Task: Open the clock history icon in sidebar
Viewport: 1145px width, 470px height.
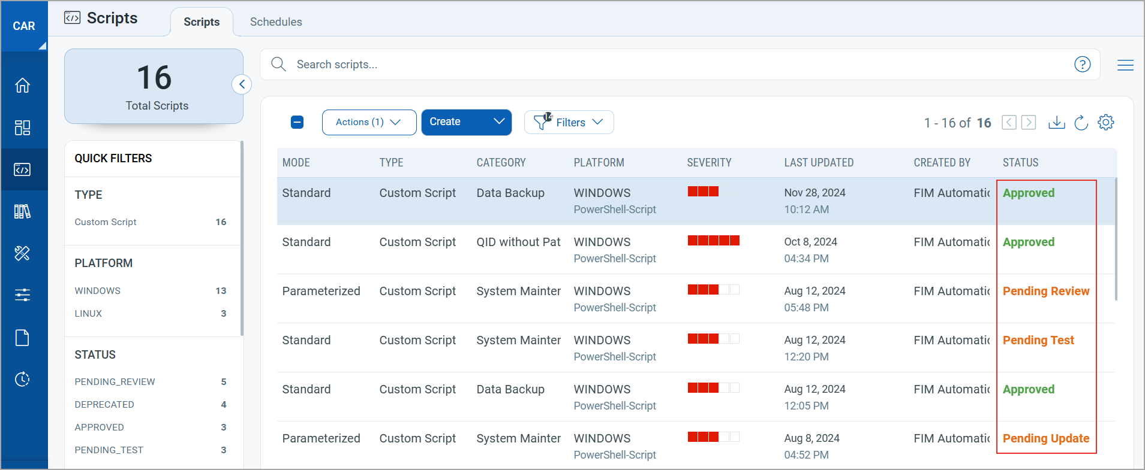Action: coord(23,379)
